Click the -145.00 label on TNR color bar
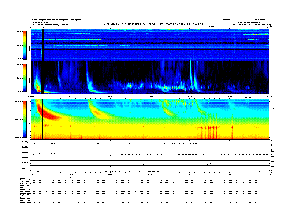This screenshot has height=224, width=290. click(19, 119)
